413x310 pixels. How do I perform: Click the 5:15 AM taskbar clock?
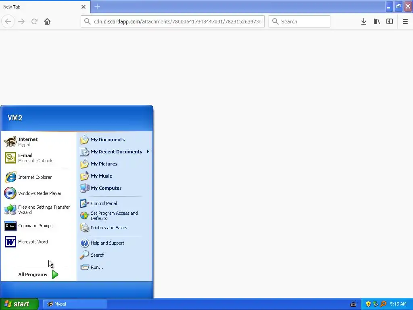(x=398, y=304)
